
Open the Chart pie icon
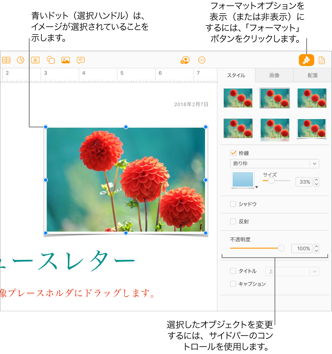20,60
